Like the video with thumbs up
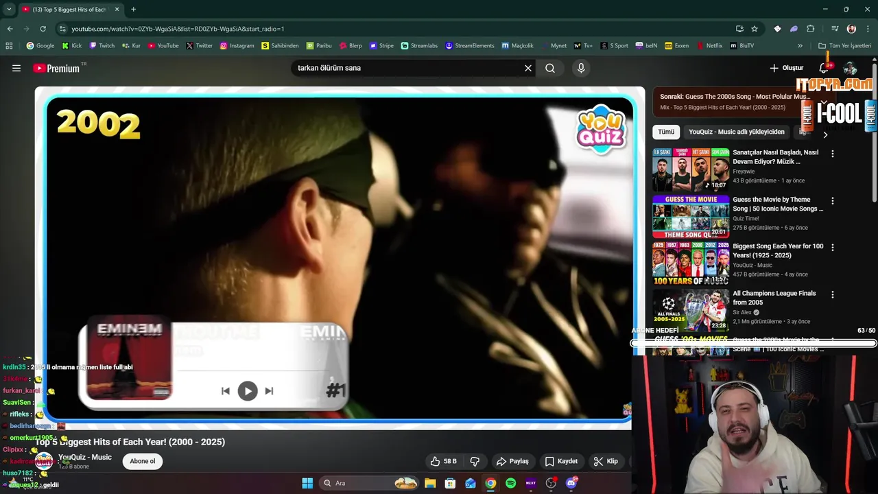 coord(443,461)
